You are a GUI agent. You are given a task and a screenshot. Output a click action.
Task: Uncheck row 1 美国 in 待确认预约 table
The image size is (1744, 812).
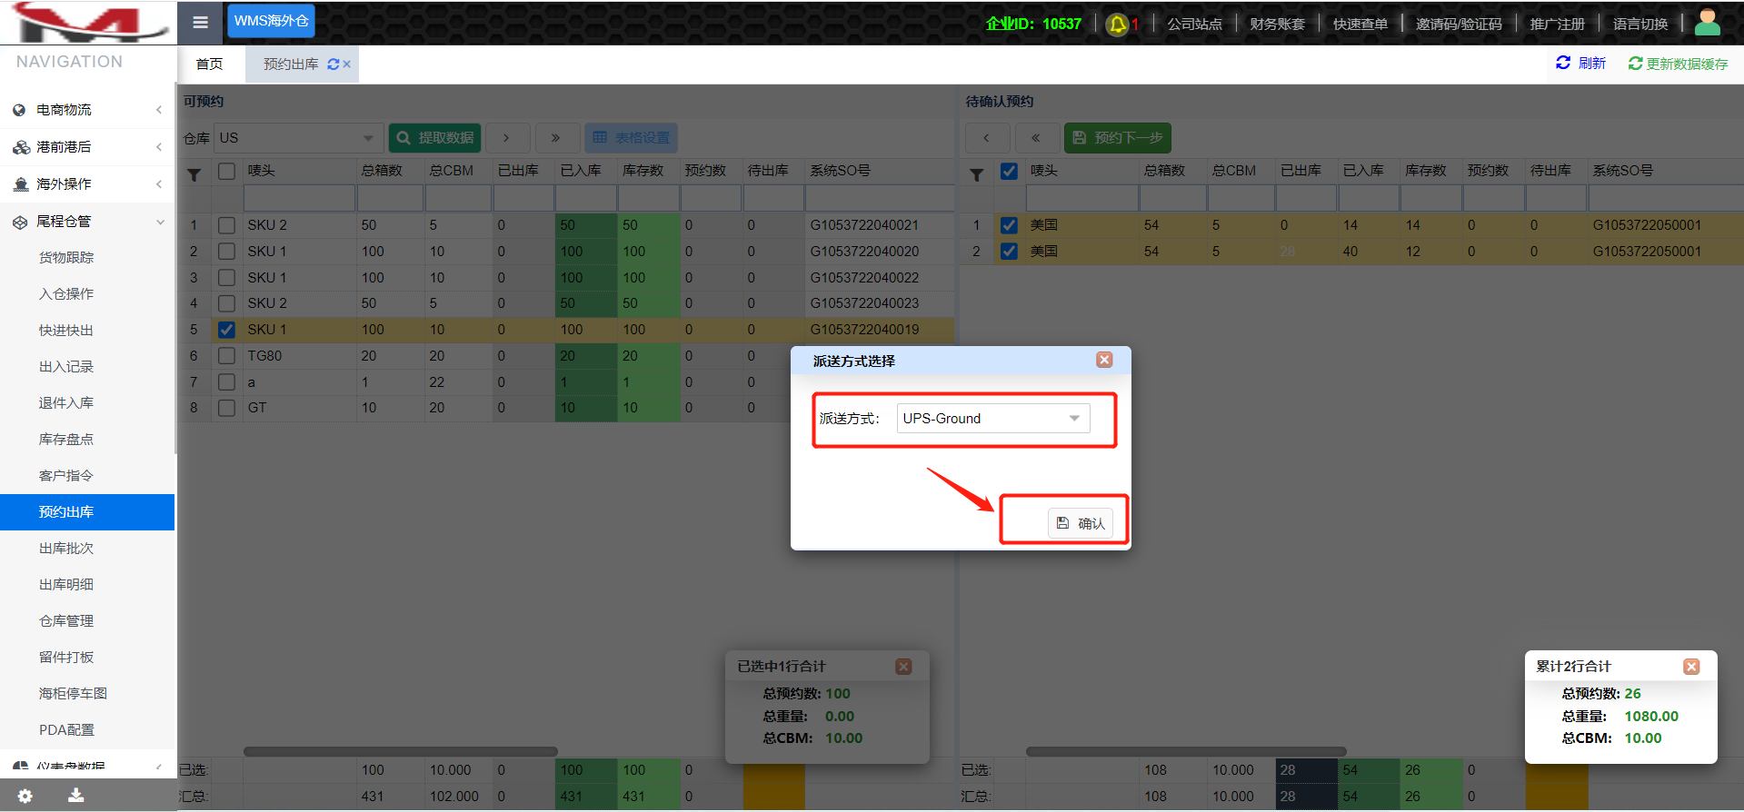click(1009, 225)
